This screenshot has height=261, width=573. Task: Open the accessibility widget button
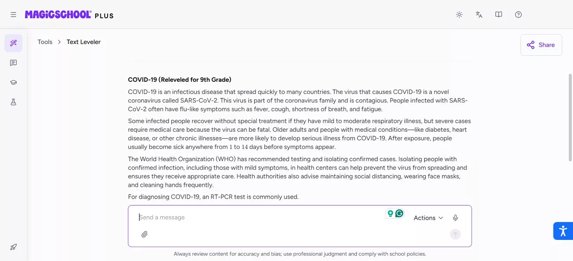point(563,231)
